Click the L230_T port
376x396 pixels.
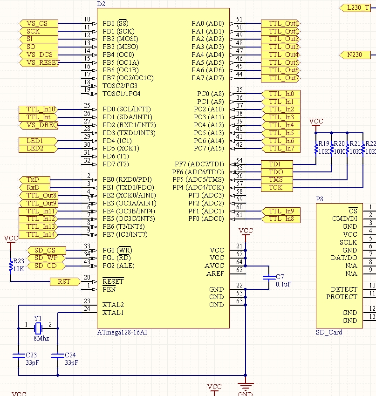click(355, 8)
